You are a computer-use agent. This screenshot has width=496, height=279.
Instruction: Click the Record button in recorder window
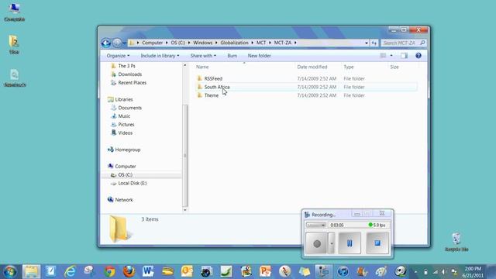click(x=316, y=243)
